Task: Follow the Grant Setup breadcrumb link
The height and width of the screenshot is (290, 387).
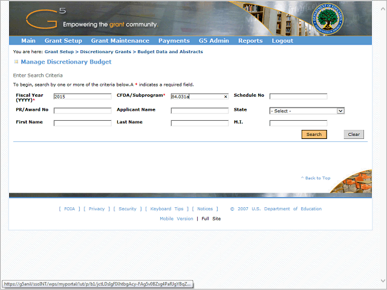Action: (59, 52)
